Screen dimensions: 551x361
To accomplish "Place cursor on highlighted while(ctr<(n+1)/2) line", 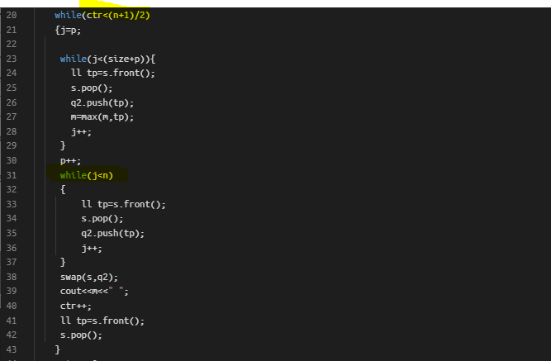I will point(102,15).
